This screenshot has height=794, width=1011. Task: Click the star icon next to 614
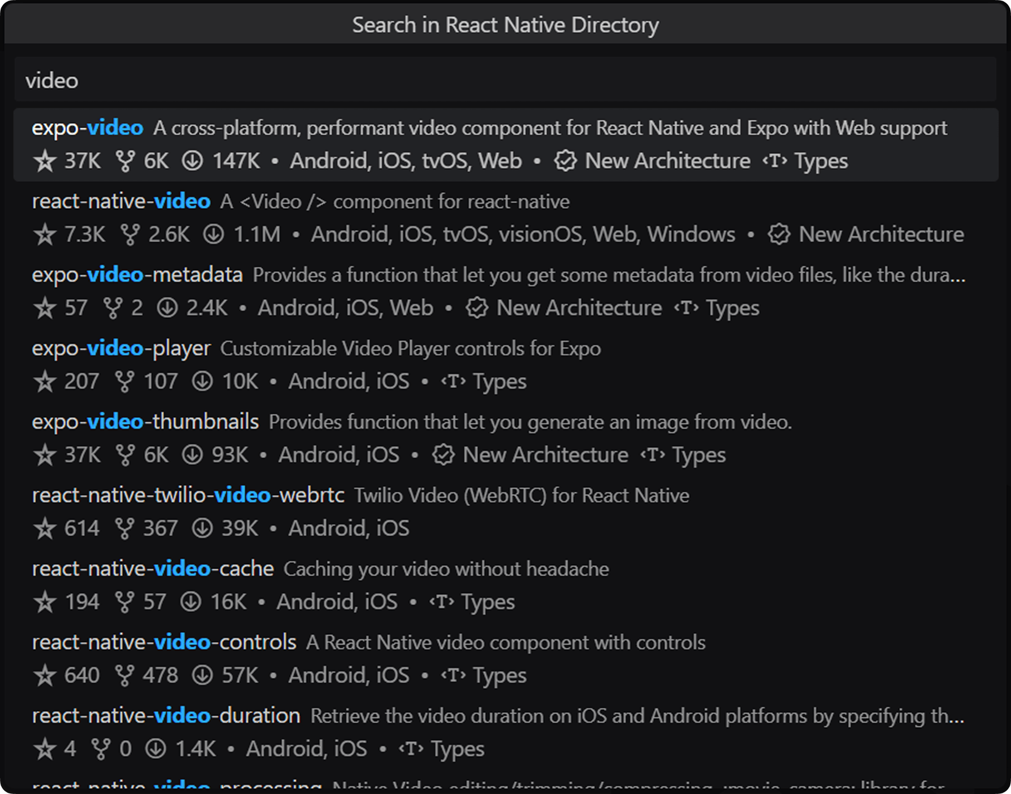pos(45,528)
